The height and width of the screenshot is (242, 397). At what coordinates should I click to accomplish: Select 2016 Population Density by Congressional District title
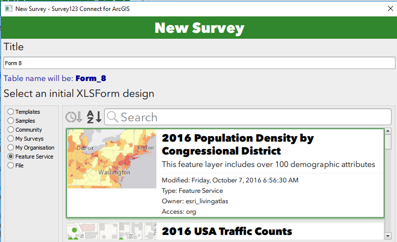[x=238, y=144]
